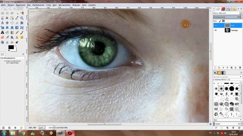Hide the Глаза.jpg layer via eye icon
243x136 pixels.
point(216,30)
